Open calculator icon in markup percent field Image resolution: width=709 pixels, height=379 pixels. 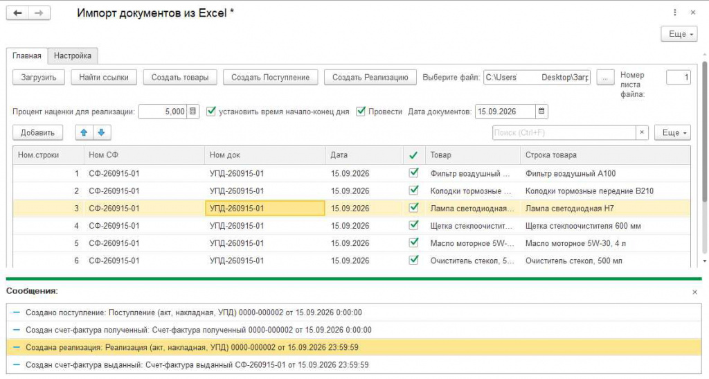193,112
